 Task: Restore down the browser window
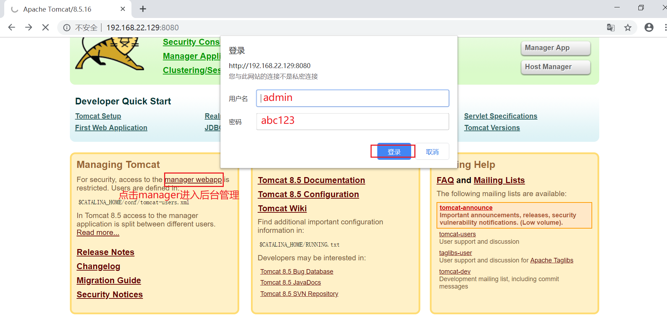pos(641,7)
